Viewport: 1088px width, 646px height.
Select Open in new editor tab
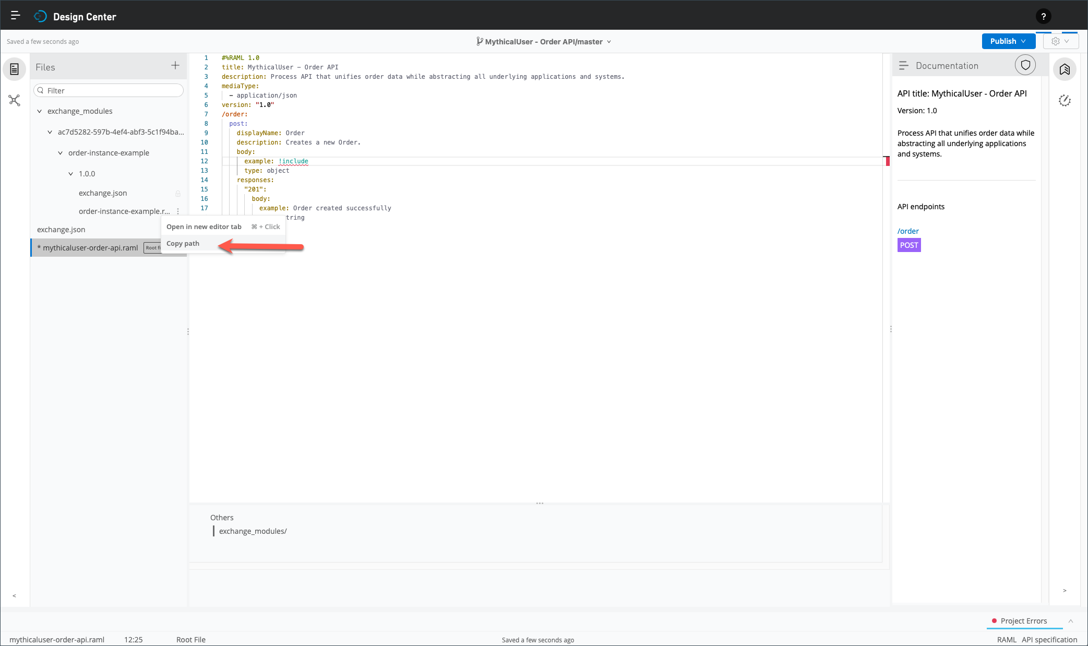coord(223,227)
